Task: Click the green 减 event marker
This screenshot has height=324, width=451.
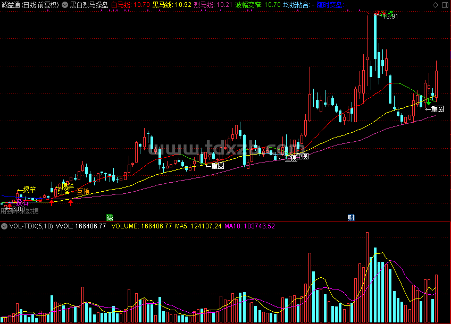Action: (x=110, y=217)
